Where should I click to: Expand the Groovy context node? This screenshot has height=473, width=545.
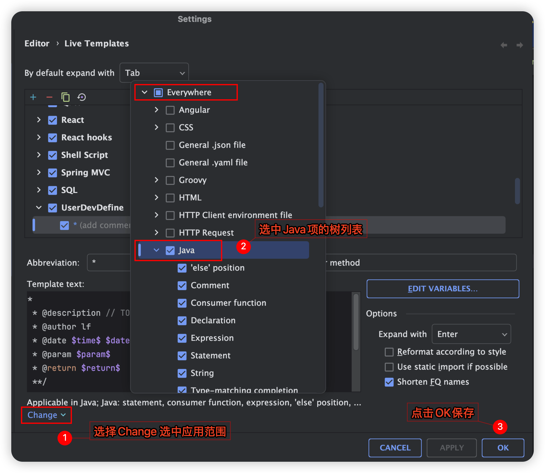(x=156, y=180)
